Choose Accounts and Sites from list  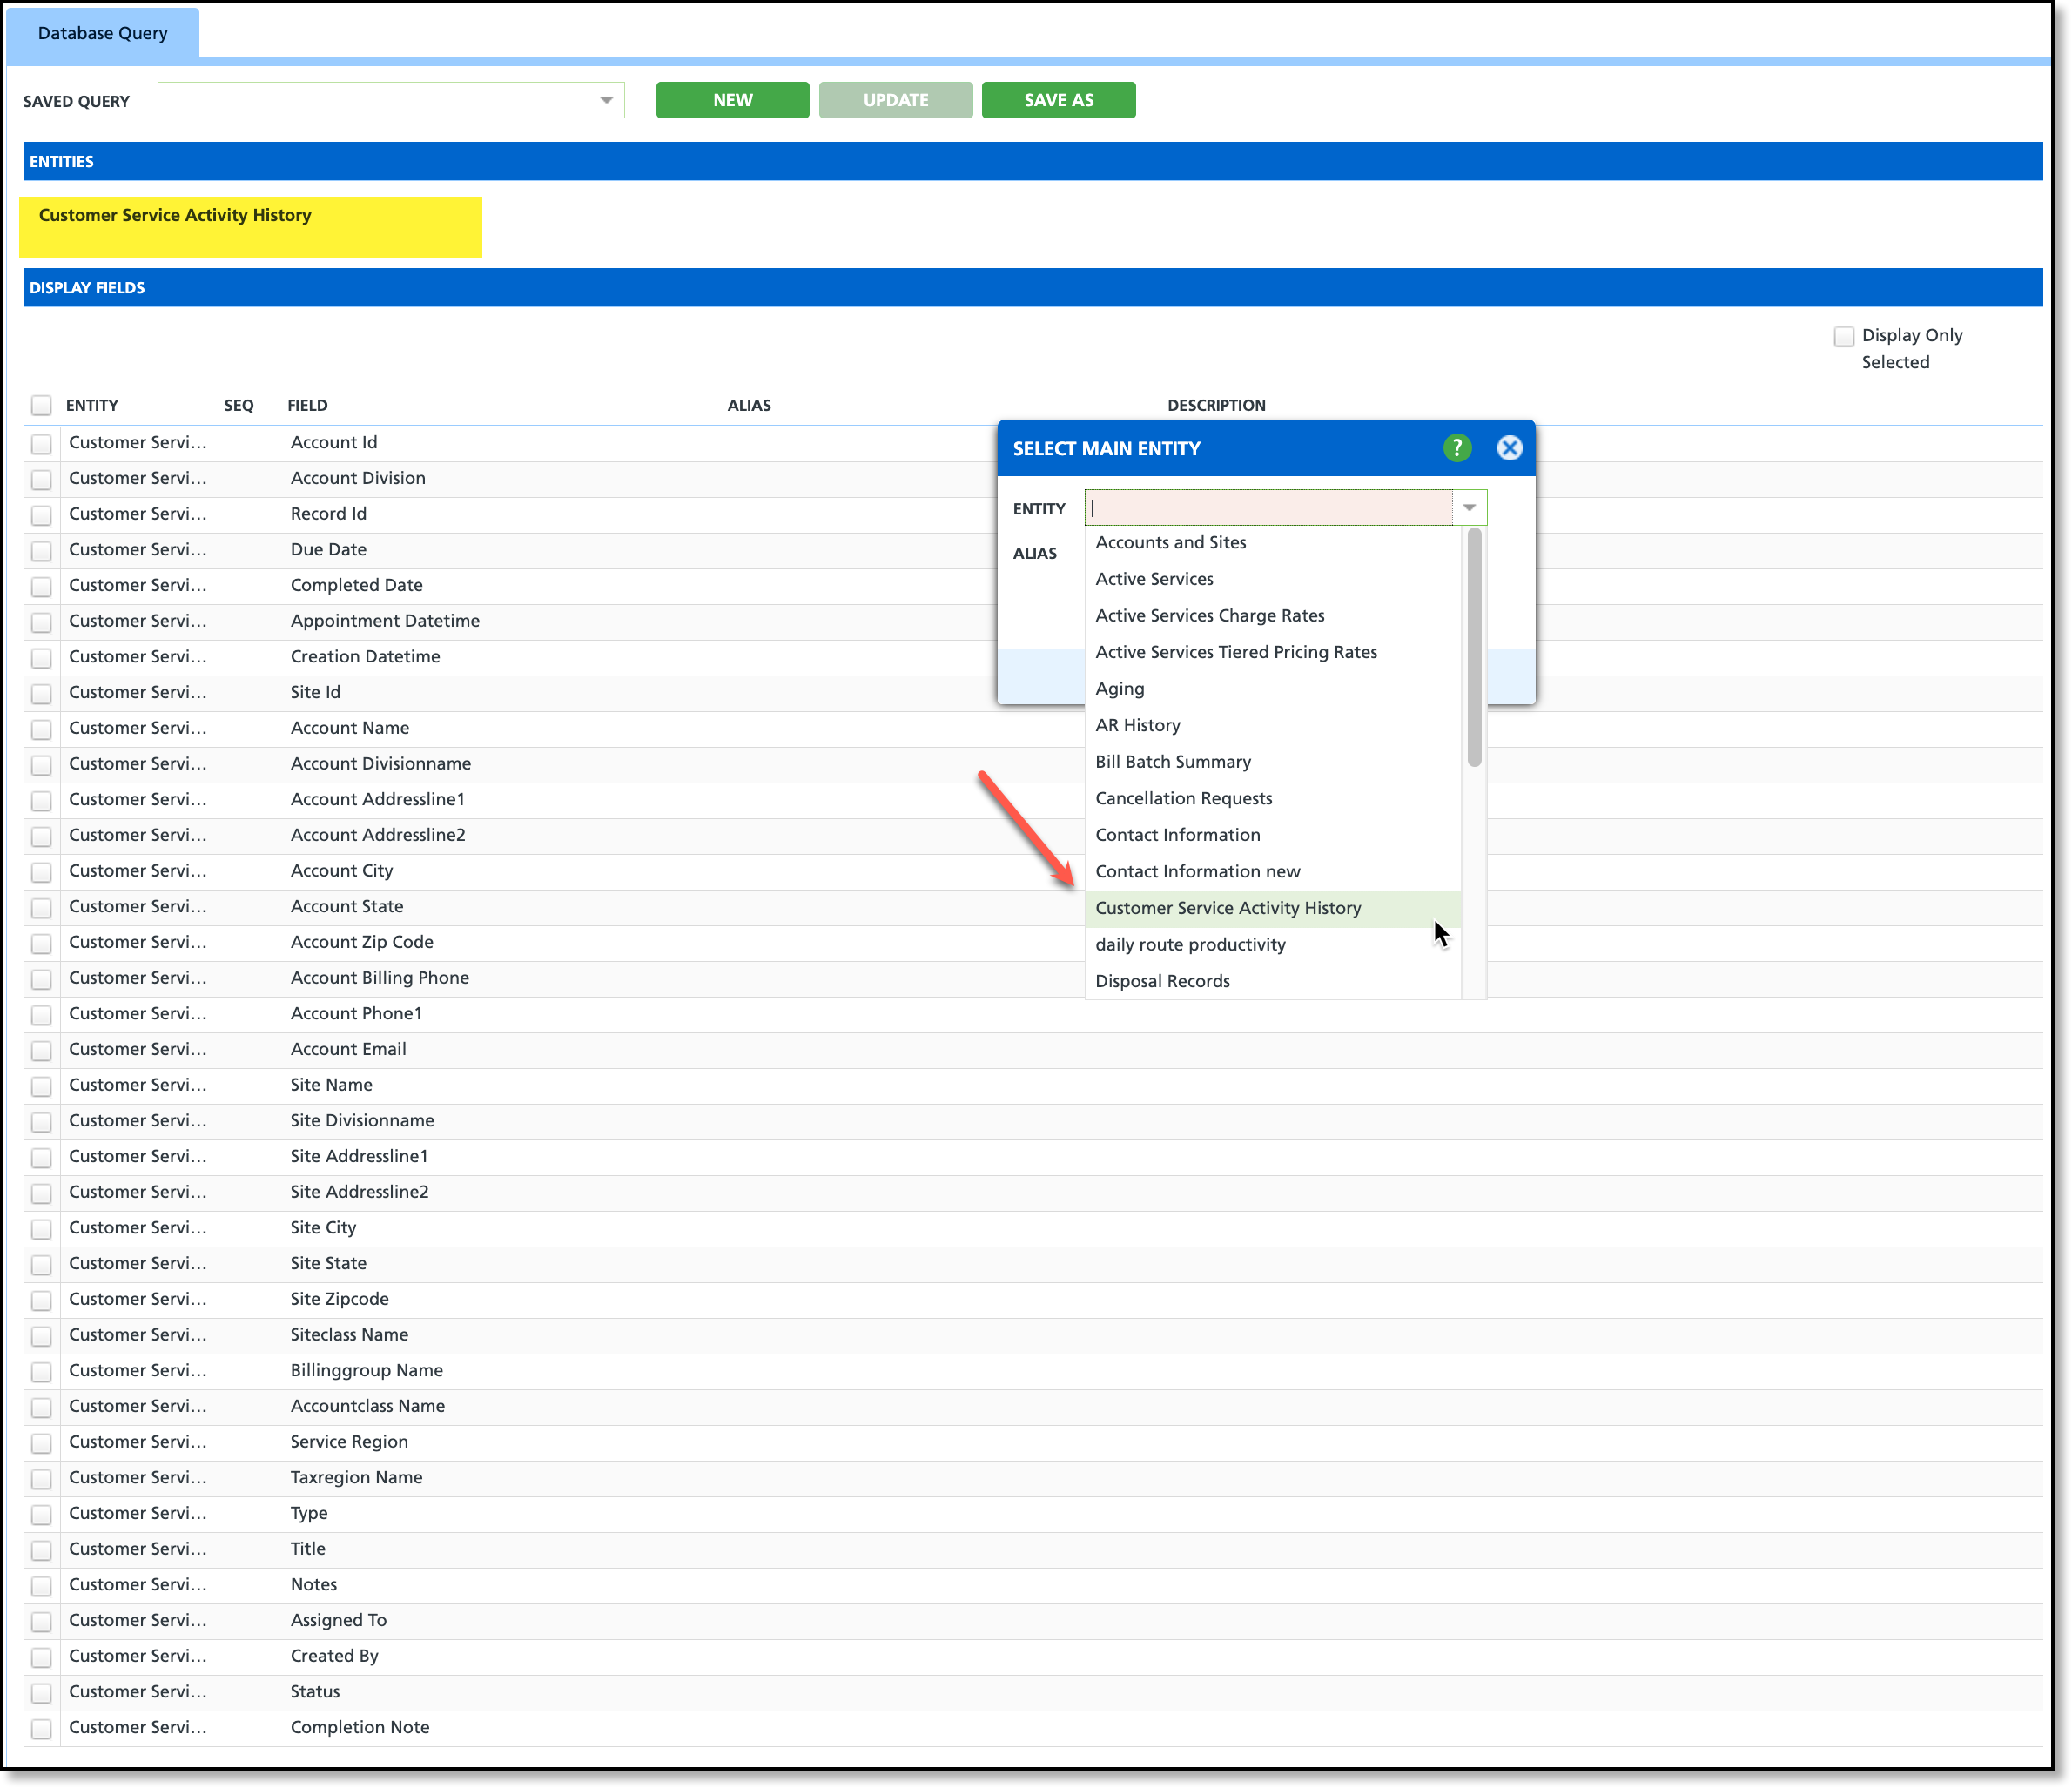pos(1170,542)
